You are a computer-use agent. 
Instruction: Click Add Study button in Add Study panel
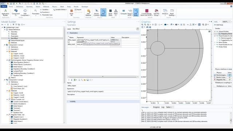pos(218,25)
